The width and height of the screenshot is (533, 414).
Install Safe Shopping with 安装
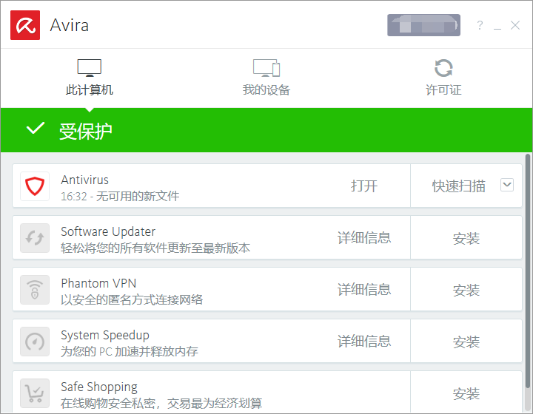[x=466, y=393]
